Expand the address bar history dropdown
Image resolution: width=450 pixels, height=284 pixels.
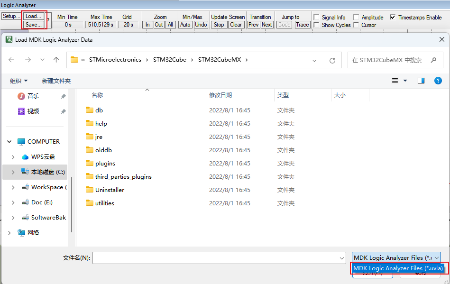pos(314,60)
